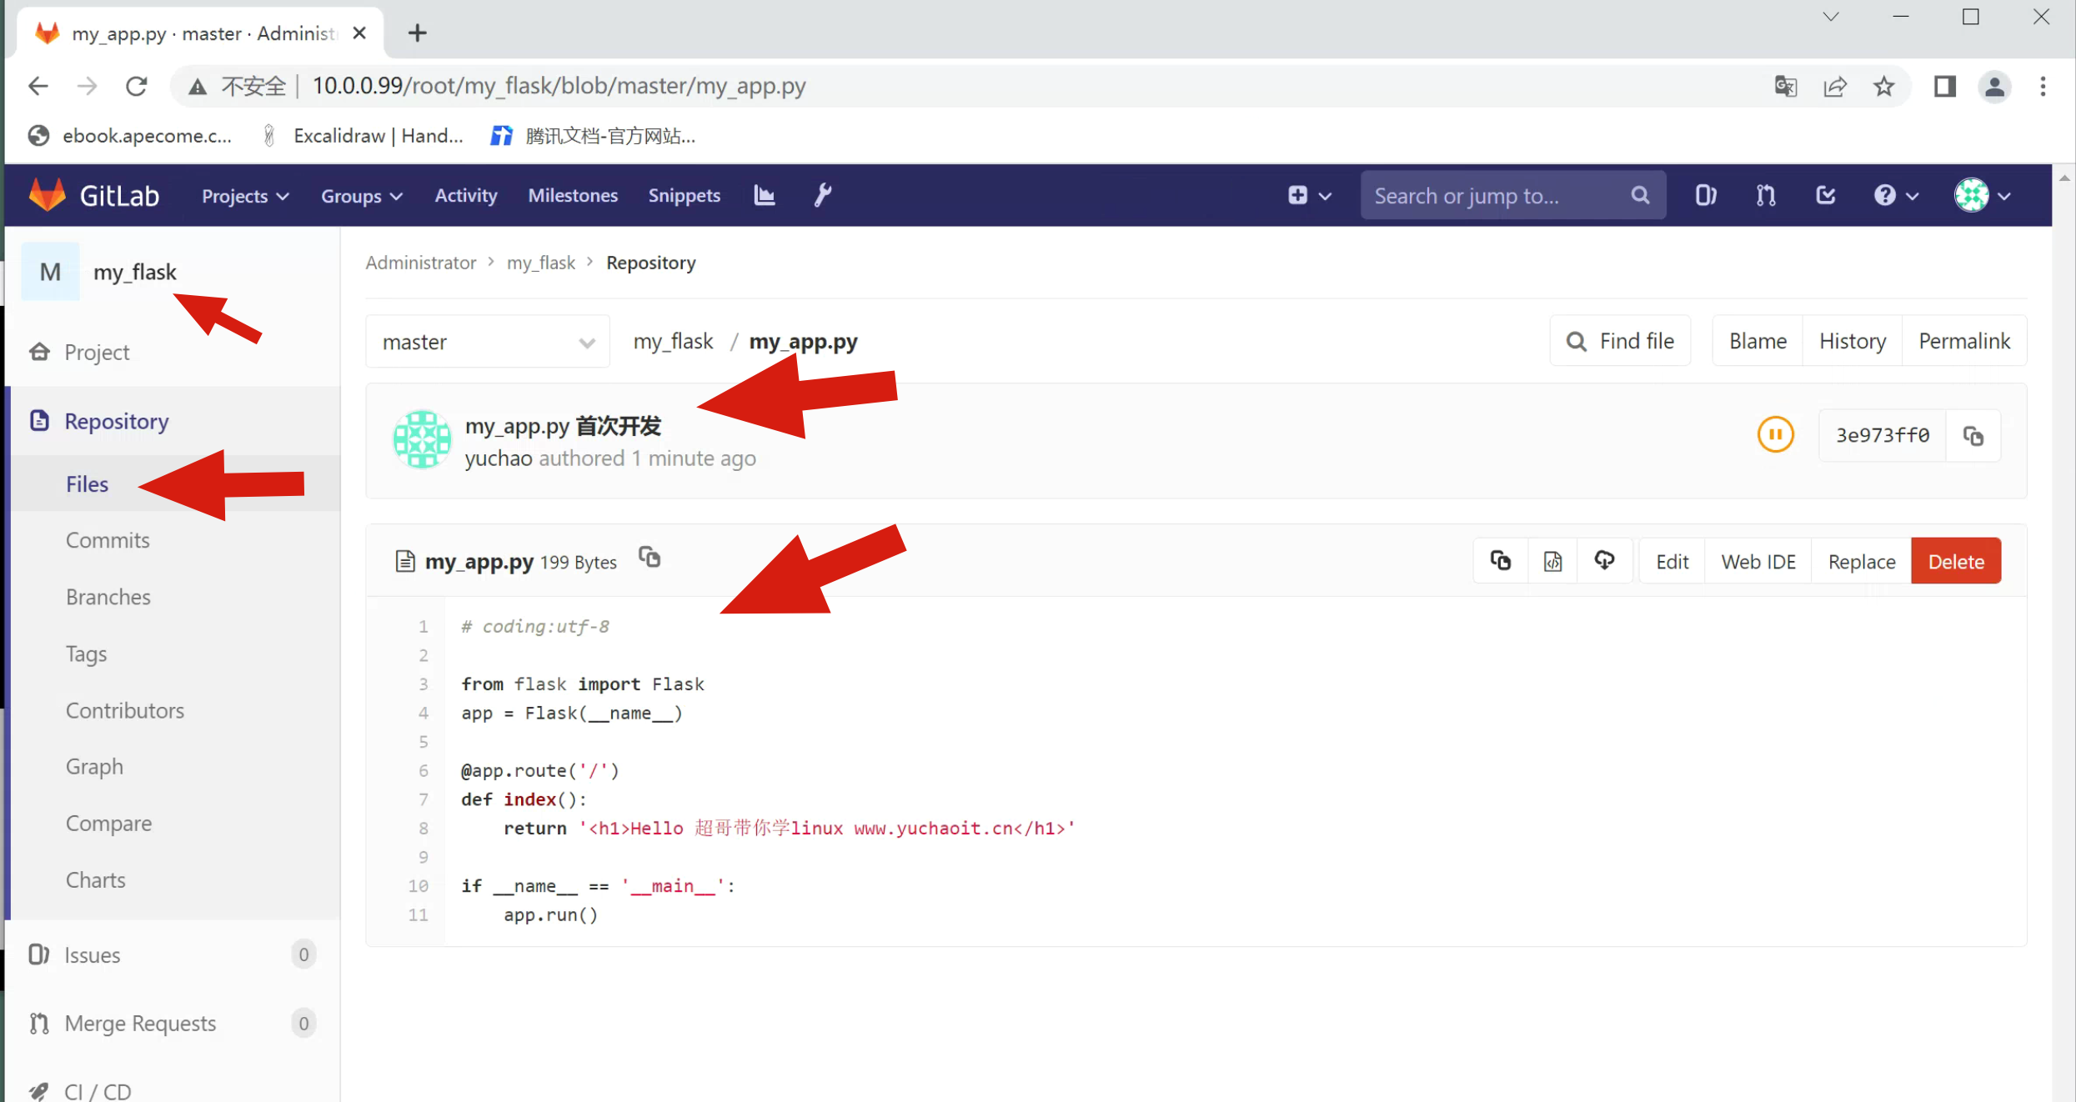Download my_app.py using the download icon

[x=1604, y=561]
